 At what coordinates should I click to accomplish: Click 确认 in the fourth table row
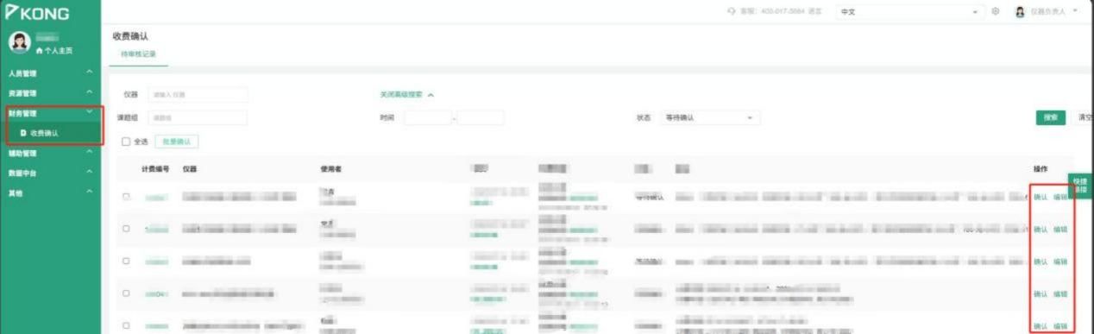point(1041,293)
